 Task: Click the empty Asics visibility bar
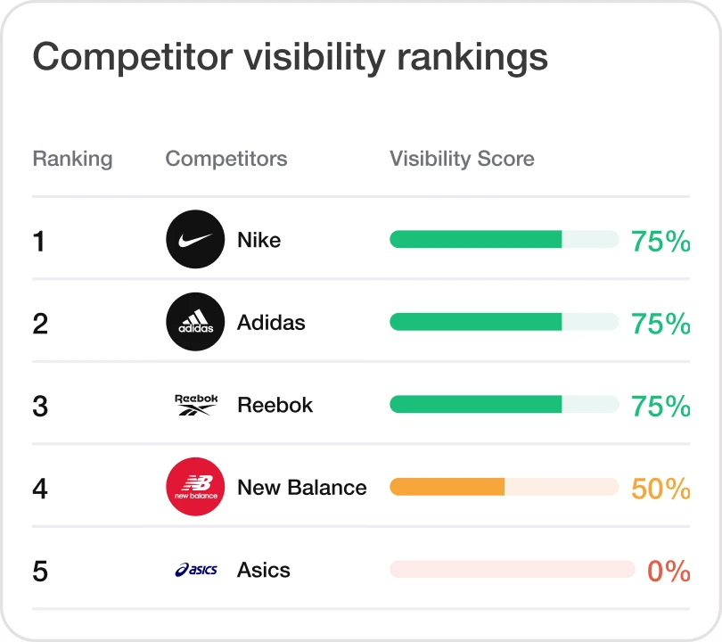tap(512, 570)
